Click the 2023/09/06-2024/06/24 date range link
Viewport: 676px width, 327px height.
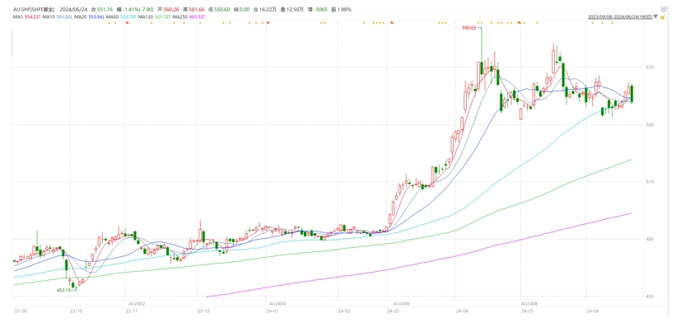pyautogui.click(x=620, y=16)
